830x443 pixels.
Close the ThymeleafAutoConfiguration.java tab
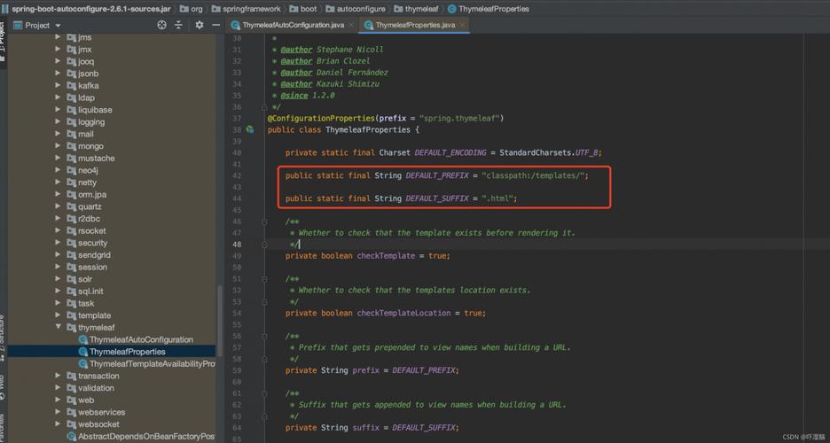pos(352,25)
